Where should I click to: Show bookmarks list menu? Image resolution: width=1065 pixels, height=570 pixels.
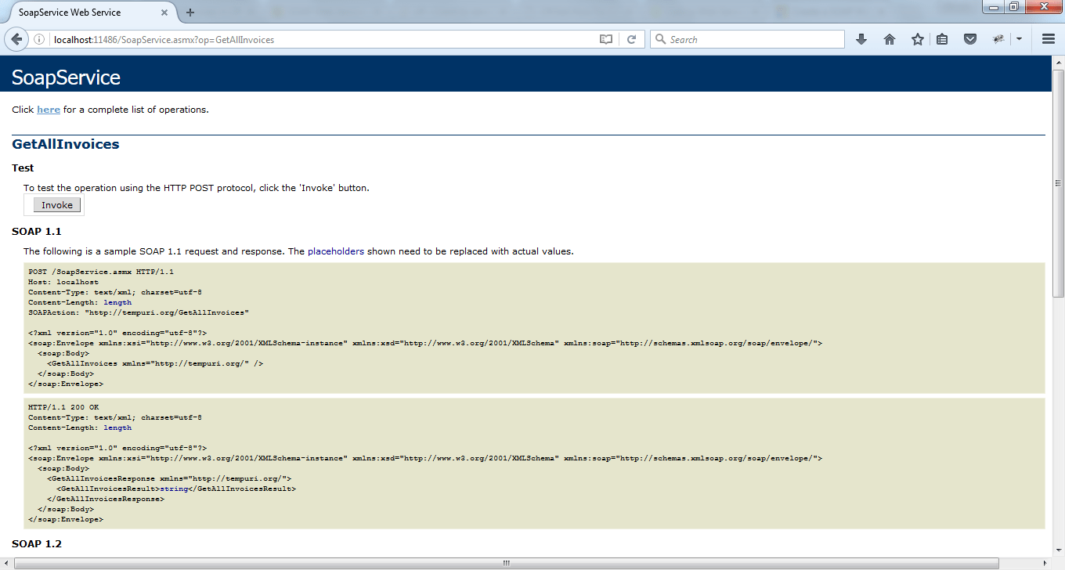click(942, 39)
